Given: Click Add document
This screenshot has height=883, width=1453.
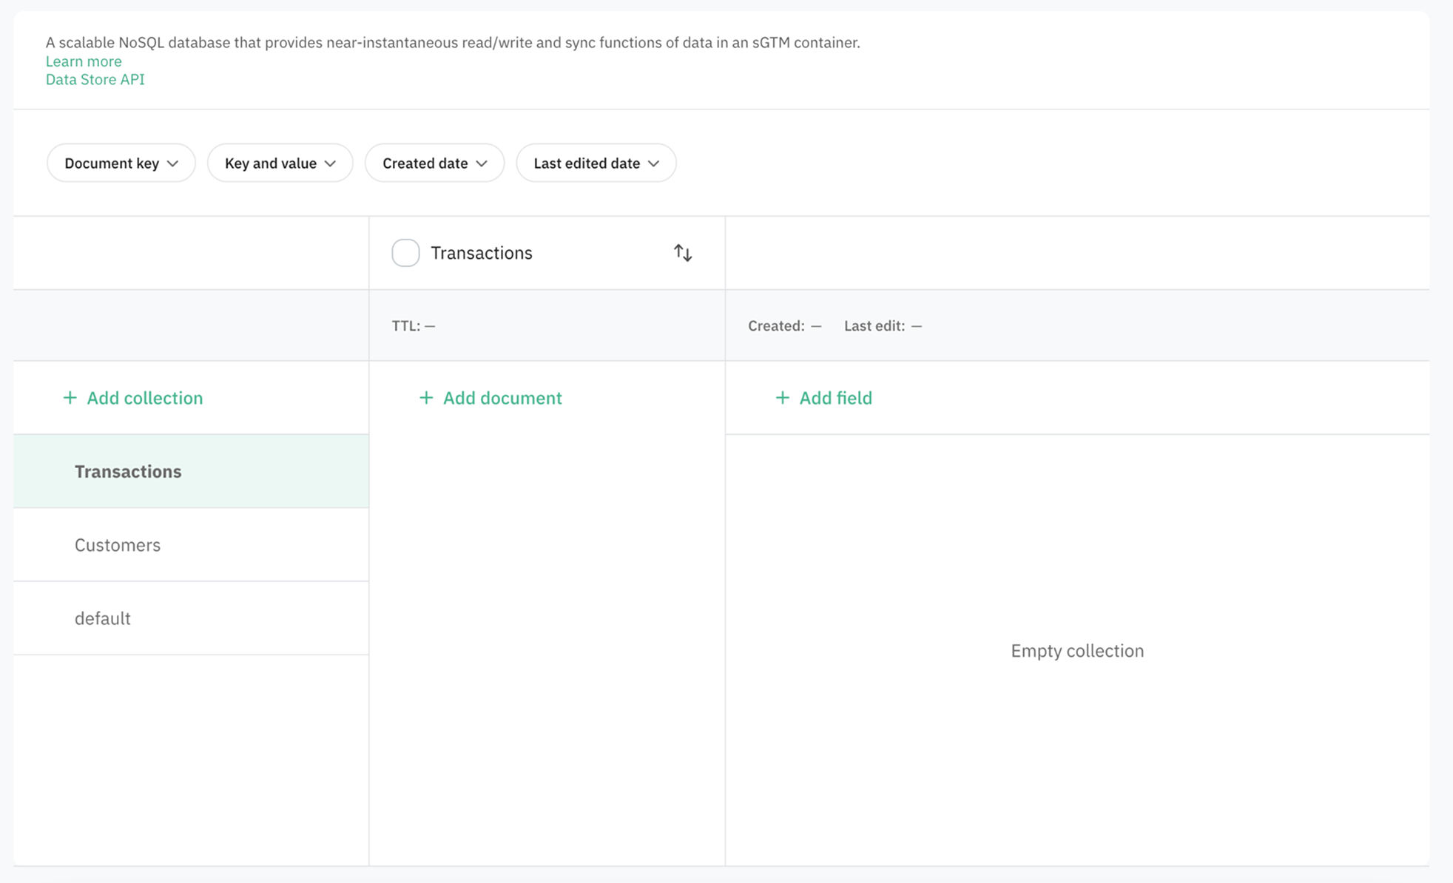Looking at the screenshot, I should click(490, 398).
